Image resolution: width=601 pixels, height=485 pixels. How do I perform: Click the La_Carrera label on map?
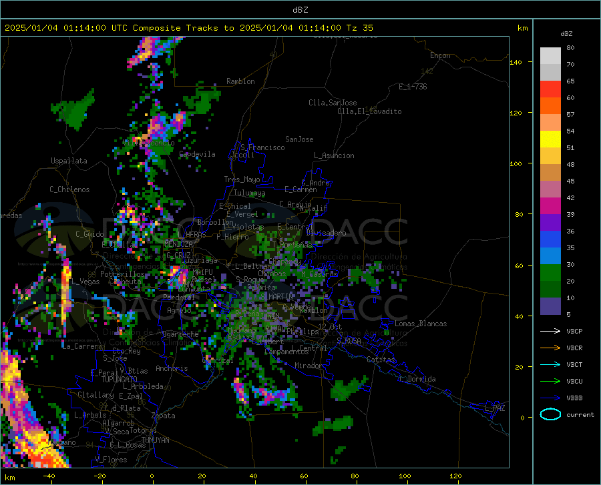coord(82,346)
